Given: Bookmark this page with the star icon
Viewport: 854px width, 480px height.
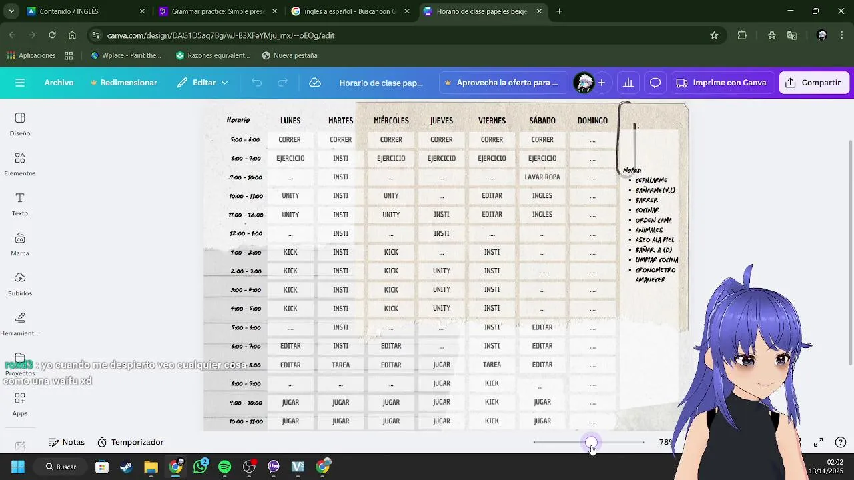Looking at the screenshot, I should 714,35.
